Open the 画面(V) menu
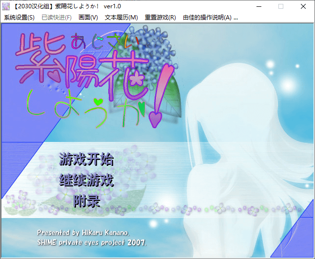 [88, 17]
